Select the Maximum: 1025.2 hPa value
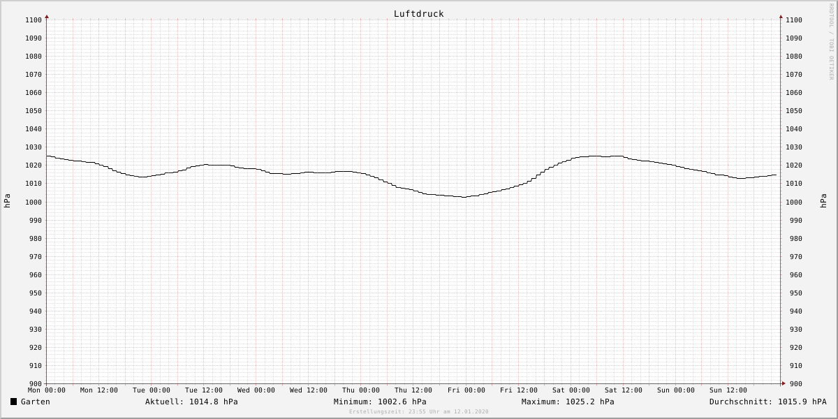 568,402
